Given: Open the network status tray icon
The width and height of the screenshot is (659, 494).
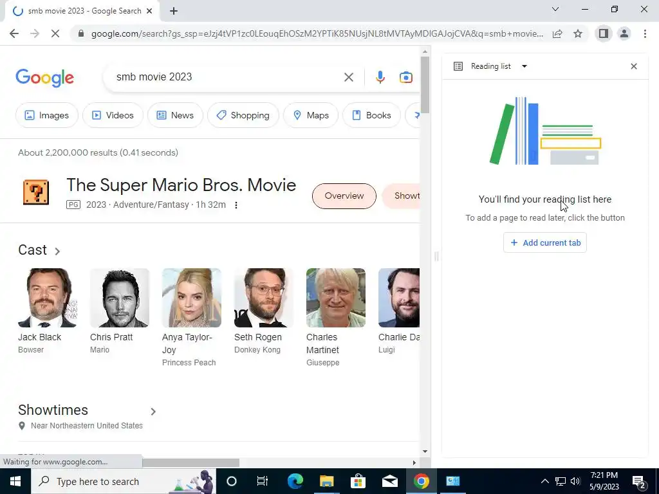Looking at the screenshot, I should [x=561, y=481].
